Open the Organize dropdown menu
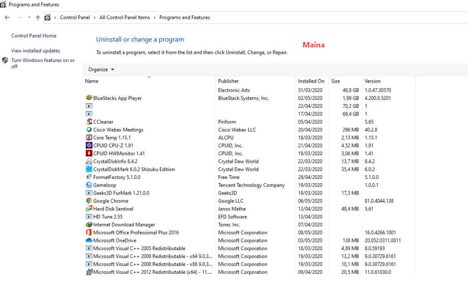Image resolution: width=468 pixels, height=283 pixels. tap(101, 69)
